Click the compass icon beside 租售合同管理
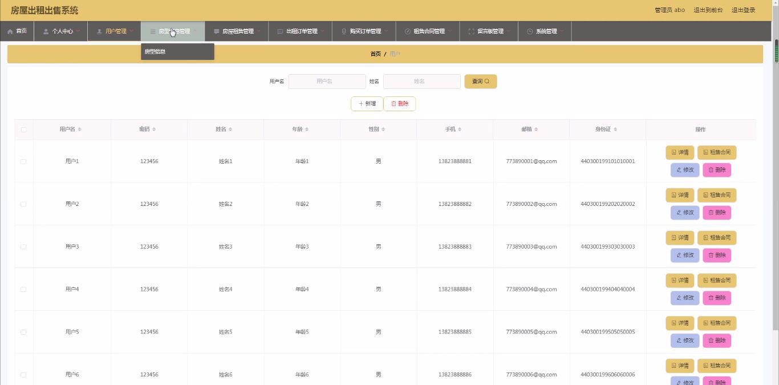779x385 pixels. pos(408,31)
